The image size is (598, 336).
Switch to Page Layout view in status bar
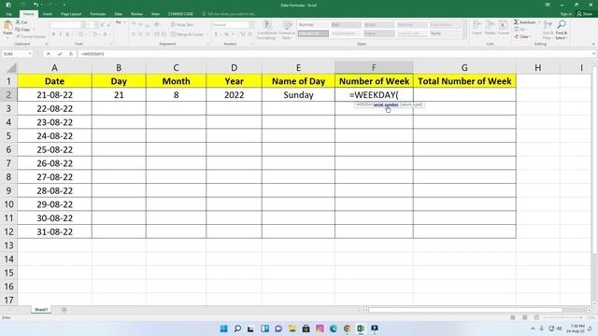(x=525, y=317)
